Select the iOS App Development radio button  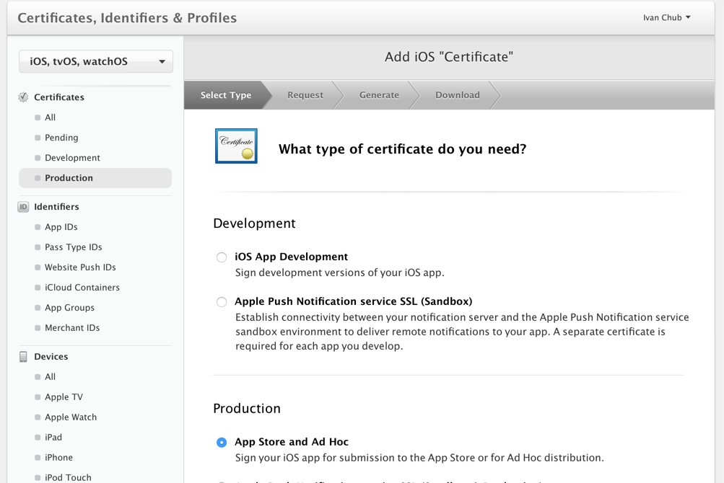(x=222, y=257)
